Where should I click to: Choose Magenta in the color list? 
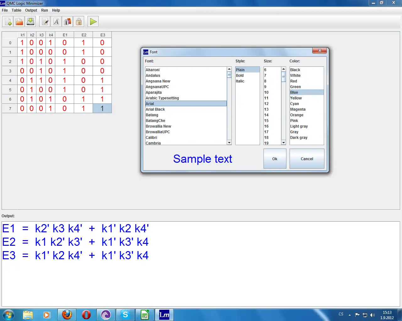(307, 109)
